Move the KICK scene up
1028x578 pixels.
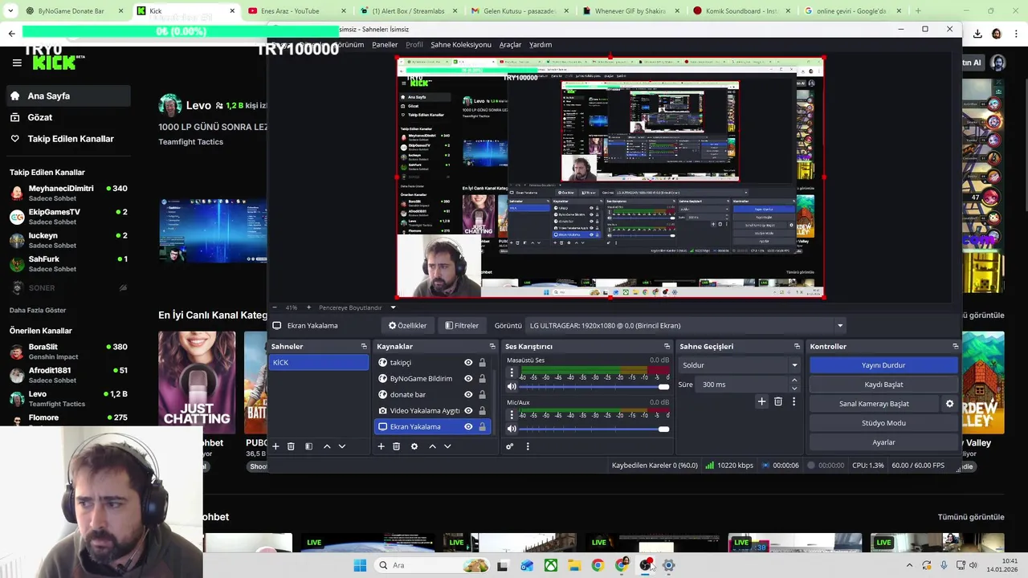327,446
